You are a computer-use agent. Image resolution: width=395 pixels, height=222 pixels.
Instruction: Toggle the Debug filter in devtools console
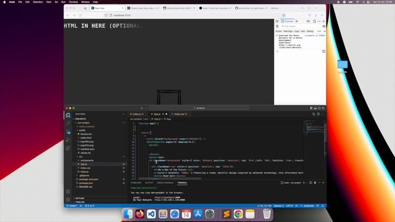pyautogui.click(x=310, y=31)
